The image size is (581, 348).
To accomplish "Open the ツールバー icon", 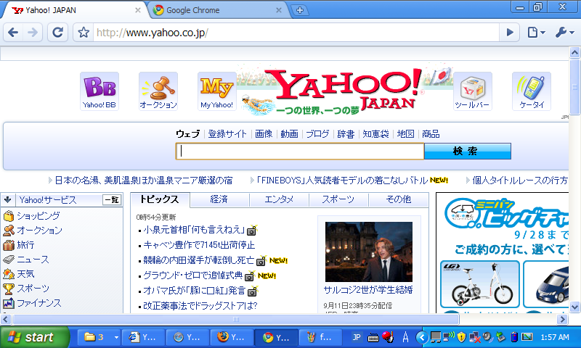I will pyautogui.click(x=473, y=91).
